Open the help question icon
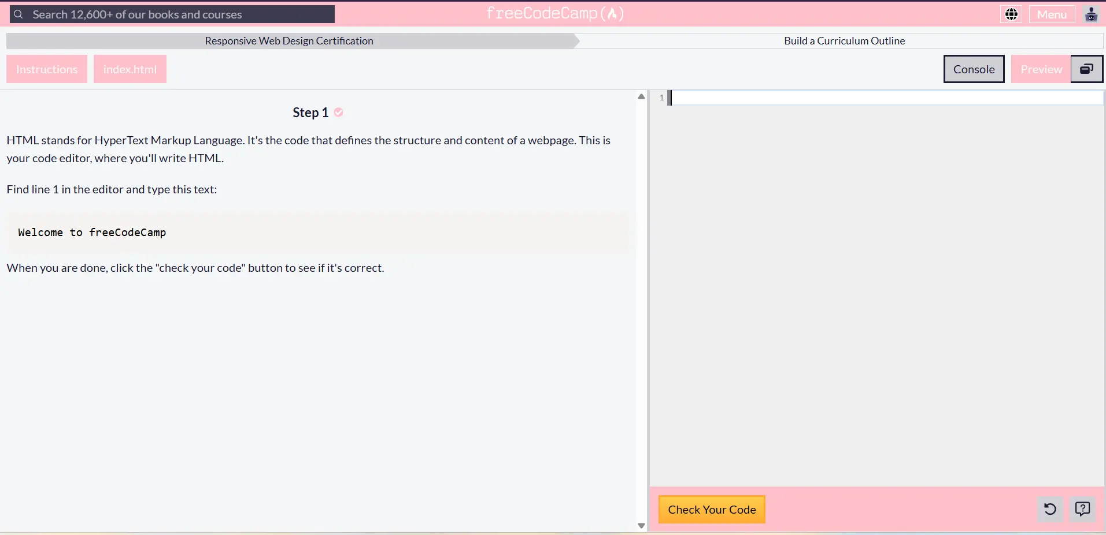This screenshot has height=535, width=1106. [x=1082, y=509]
